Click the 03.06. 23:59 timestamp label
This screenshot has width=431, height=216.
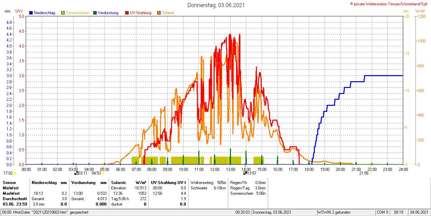pos(15,204)
